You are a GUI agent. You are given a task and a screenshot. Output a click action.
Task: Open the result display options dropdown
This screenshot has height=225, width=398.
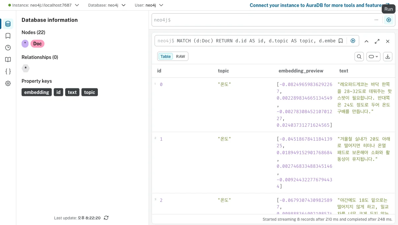point(373,57)
